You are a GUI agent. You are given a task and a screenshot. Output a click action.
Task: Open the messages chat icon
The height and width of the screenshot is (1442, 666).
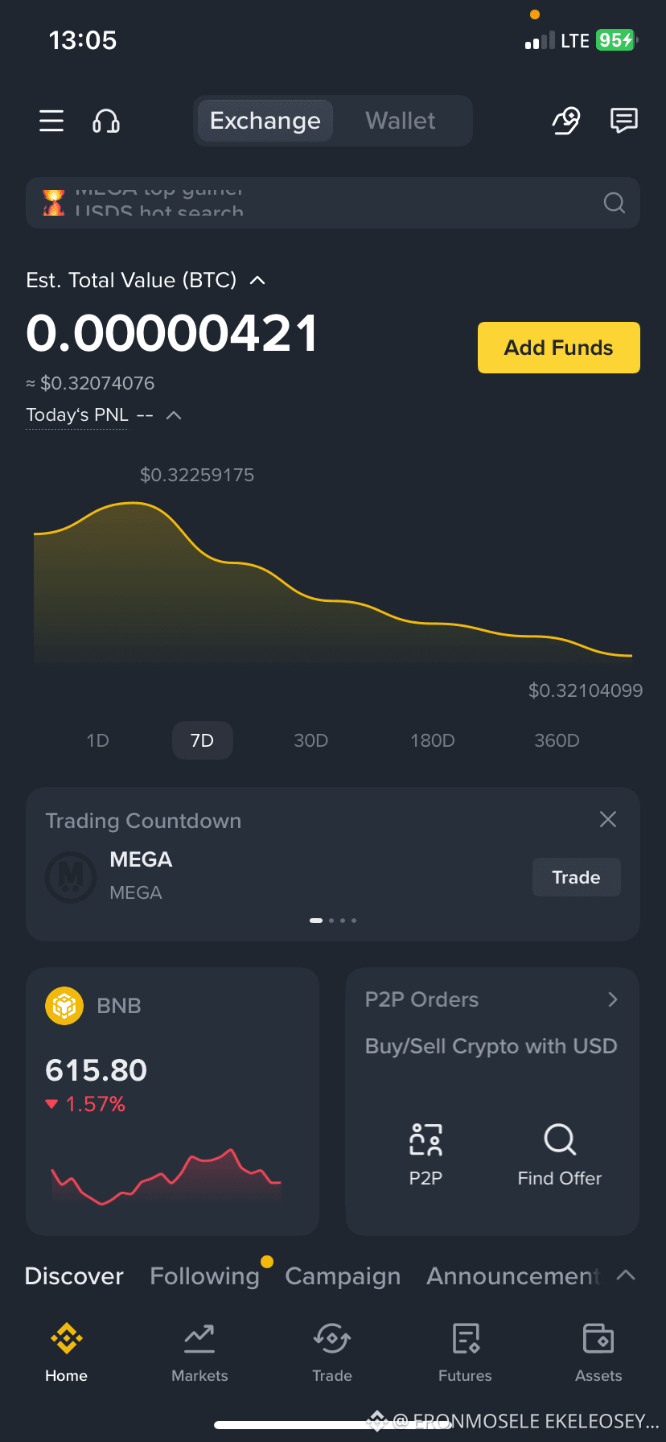coord(624,121)
